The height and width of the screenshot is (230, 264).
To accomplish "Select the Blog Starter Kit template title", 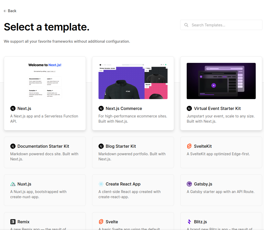I will 121,146.
